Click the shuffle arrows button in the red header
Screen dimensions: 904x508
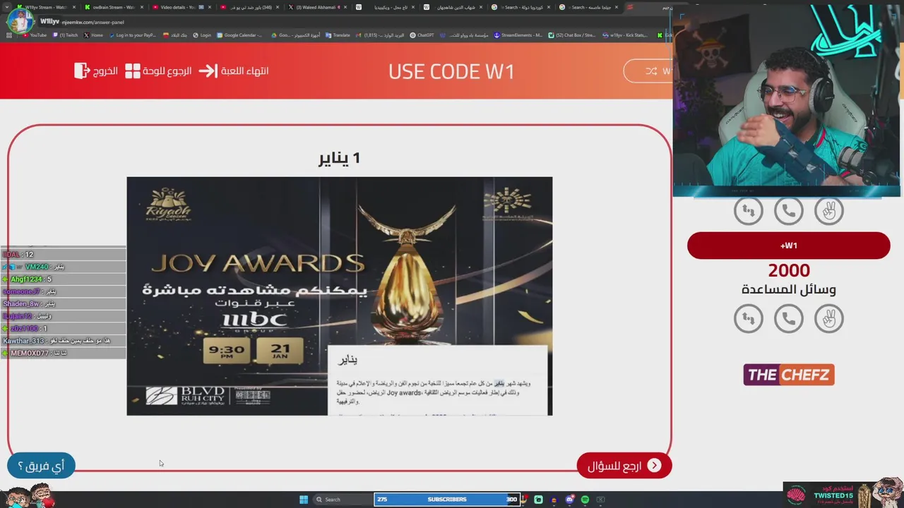click(x=651, y=71)
